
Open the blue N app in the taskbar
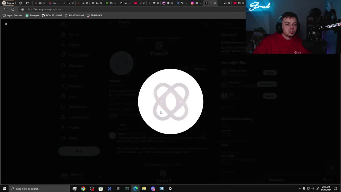[x=109, y=189]
